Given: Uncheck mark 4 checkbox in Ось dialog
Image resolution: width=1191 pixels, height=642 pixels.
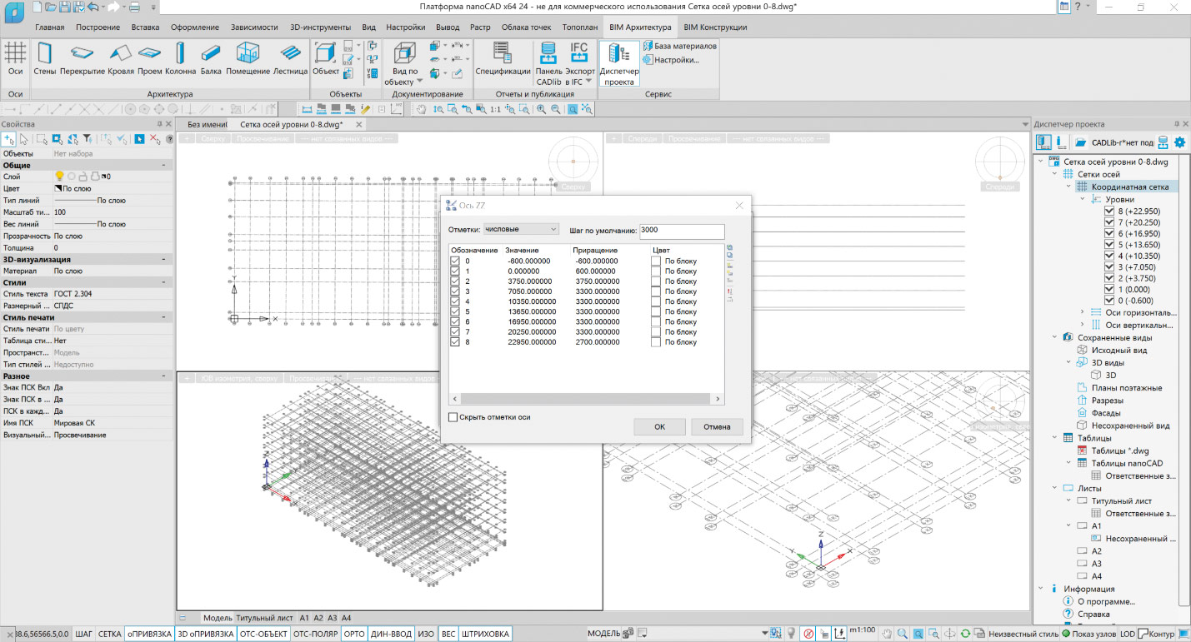Looking at the screenshot, I should [x=455, y=301].
